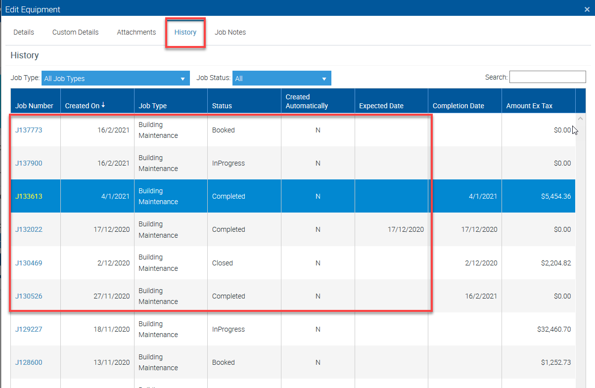Click the scrollbar up arrow

(x=580, y=119)
